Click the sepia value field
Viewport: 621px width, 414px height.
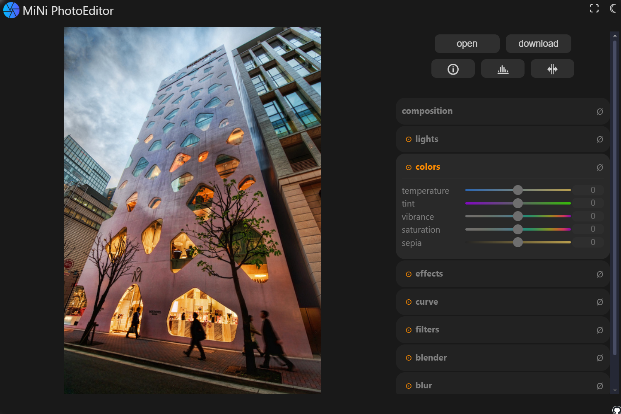[x=588, y=242]
